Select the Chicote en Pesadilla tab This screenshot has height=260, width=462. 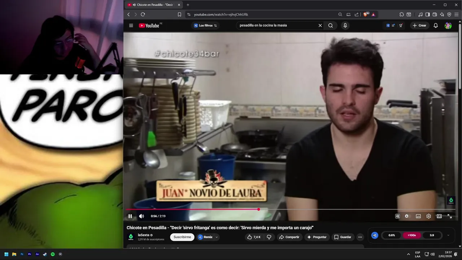153,5
